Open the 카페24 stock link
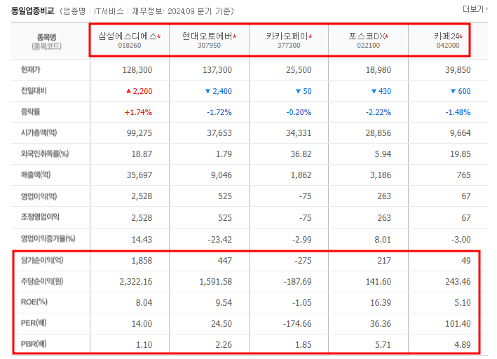The image size is (497, 359). click(x=448, y=36)
